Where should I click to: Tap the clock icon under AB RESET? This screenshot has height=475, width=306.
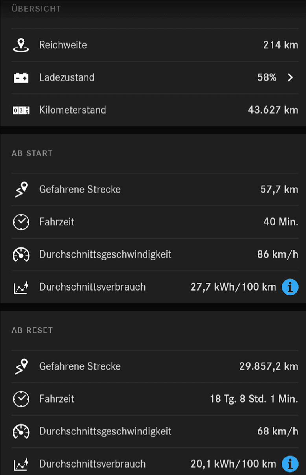pos(21,399)
